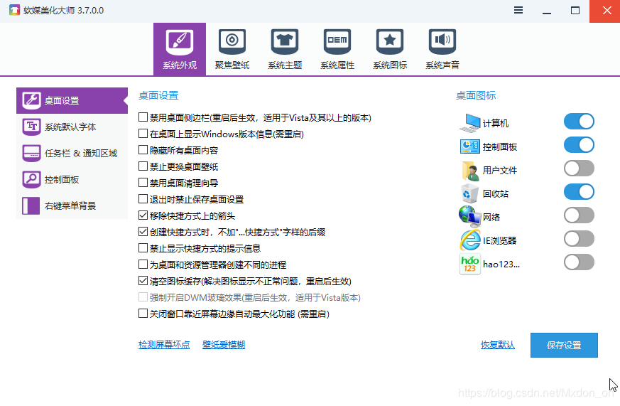620x406 pixels.
Task: Open the 系统主题 t-shirt icon
Action: pos(285,42)
